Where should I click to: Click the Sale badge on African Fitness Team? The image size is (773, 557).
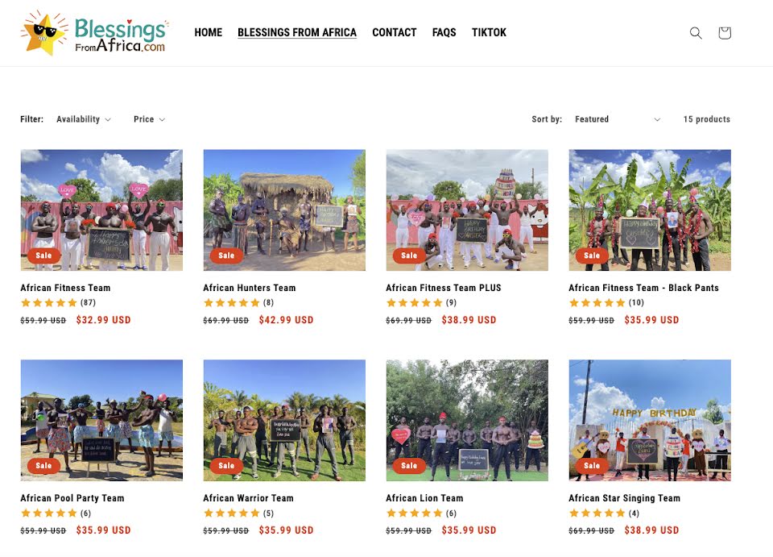point(43,255)
